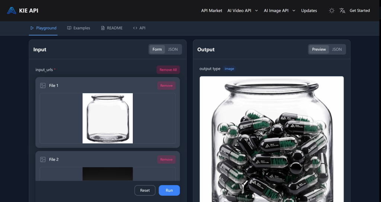Open the API Market menu item
Screen dimensions: 381x202
coord(211,11)
